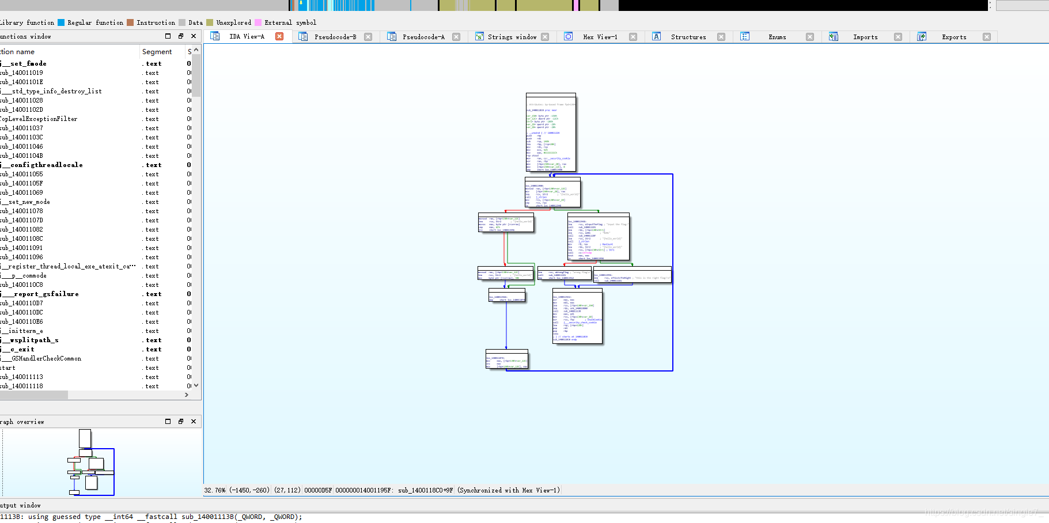Switch to the IDA View-A tab

[x=247, y=36]
